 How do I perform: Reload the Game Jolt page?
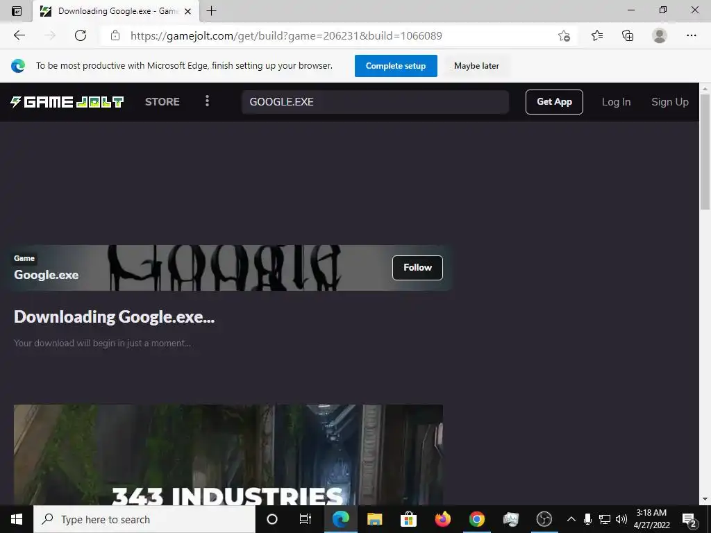pos(81,35)
